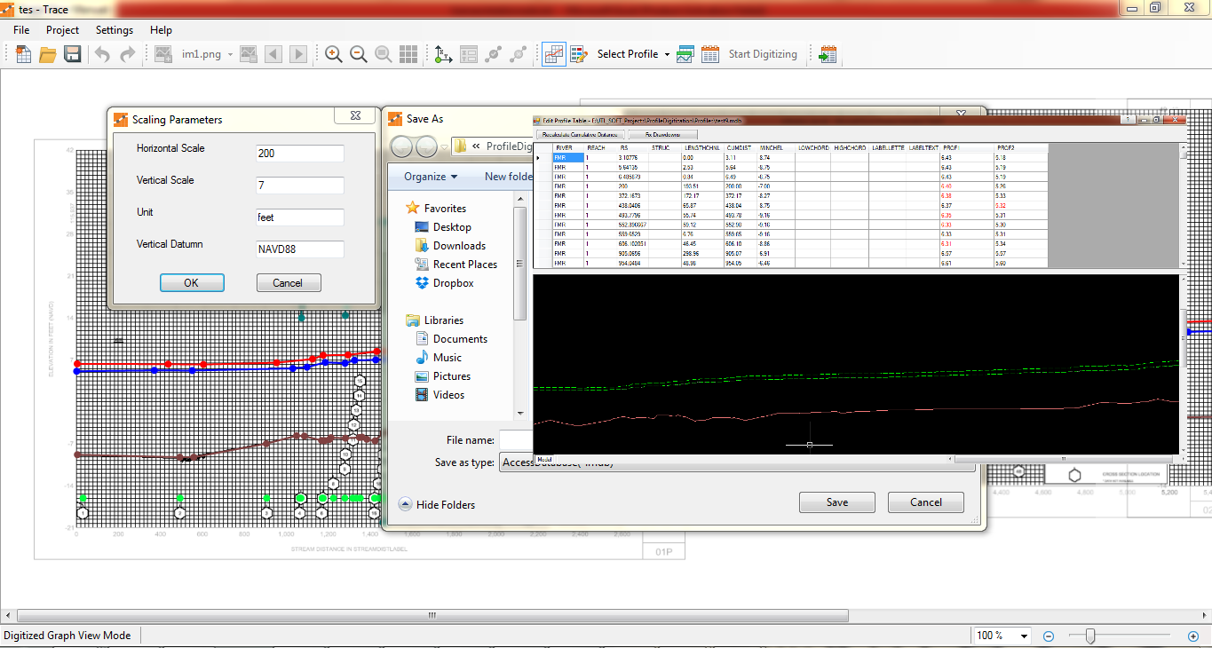Open the Settings menu
Screen dimensions: 1212x648
point(115,30)
